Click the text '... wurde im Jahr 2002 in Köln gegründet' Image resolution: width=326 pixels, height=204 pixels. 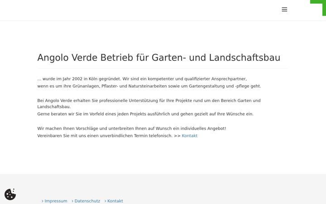point(79,79)
